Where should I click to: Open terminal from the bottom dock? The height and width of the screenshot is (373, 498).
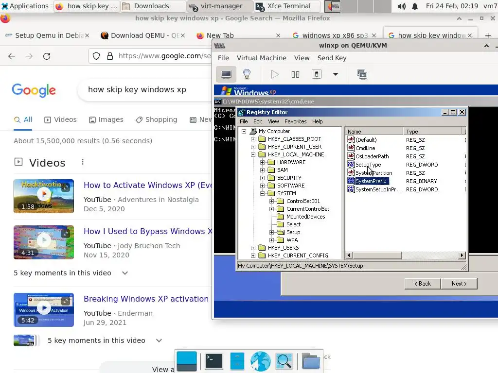pos(214,361)
